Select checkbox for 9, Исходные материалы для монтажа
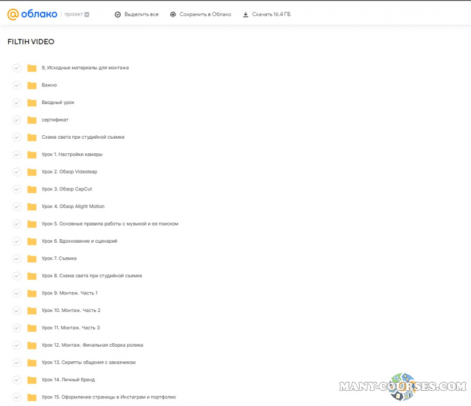Screen dimensions: 471x406 click(16, 68)
